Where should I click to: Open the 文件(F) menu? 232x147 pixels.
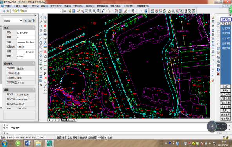pos(8,6)
